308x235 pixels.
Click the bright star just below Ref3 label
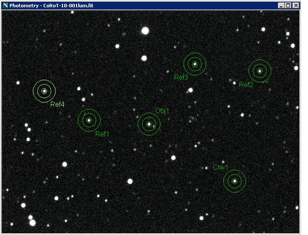190,90
